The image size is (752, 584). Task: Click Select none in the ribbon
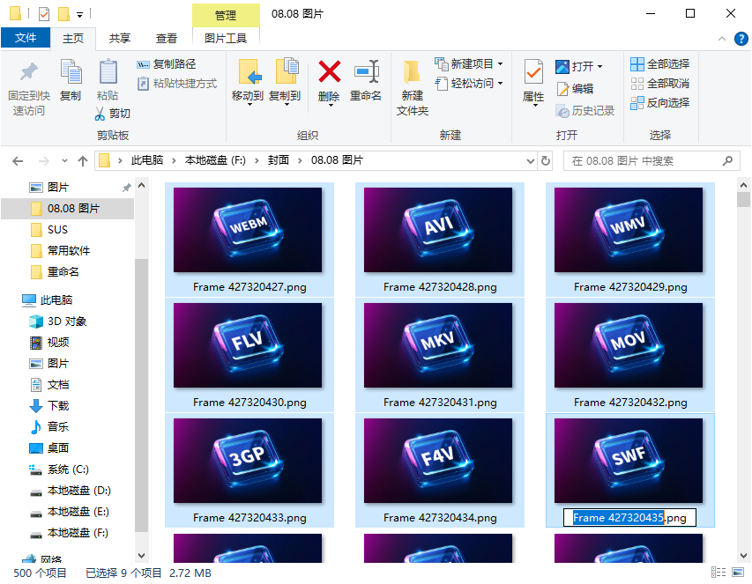click(x=660, y=84)
